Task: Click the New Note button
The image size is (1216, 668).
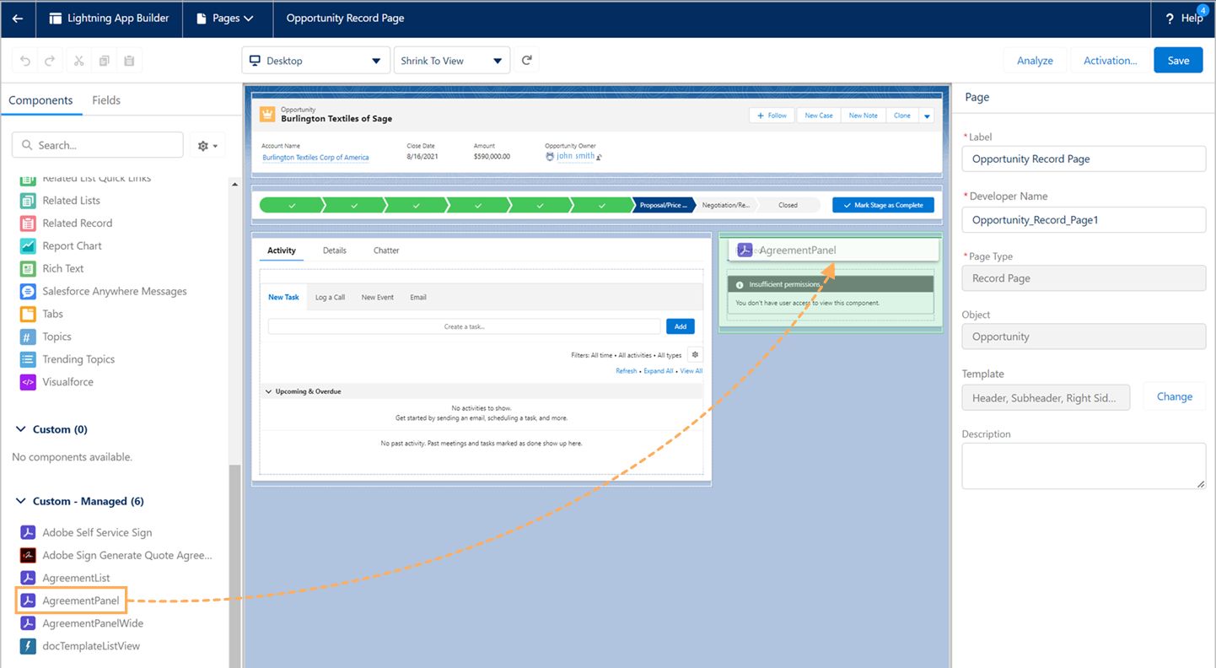Action: tap(863, 116)
